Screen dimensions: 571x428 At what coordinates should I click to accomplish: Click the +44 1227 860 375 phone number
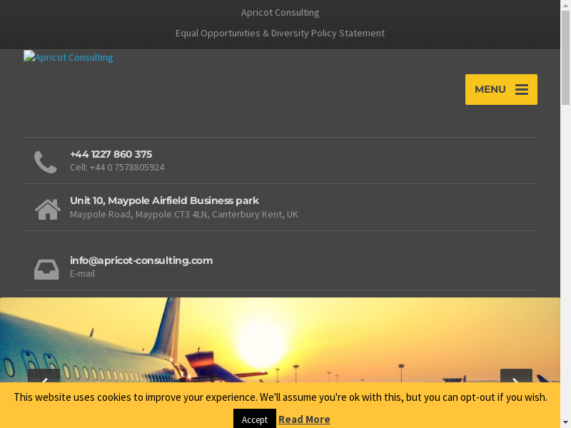111,154
